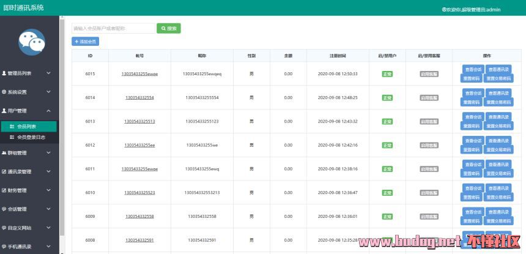Screen dimensions: 526x254
Task: Click the WeChat-style chat bubble logo
Action: (x=31, y=42)
